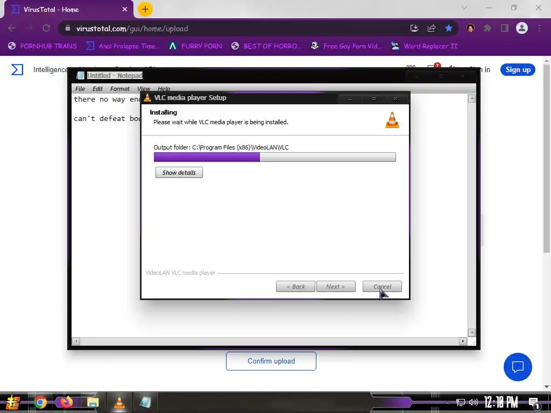
Task: Select Notepad icon in taskbar
Action: [145, 402]
